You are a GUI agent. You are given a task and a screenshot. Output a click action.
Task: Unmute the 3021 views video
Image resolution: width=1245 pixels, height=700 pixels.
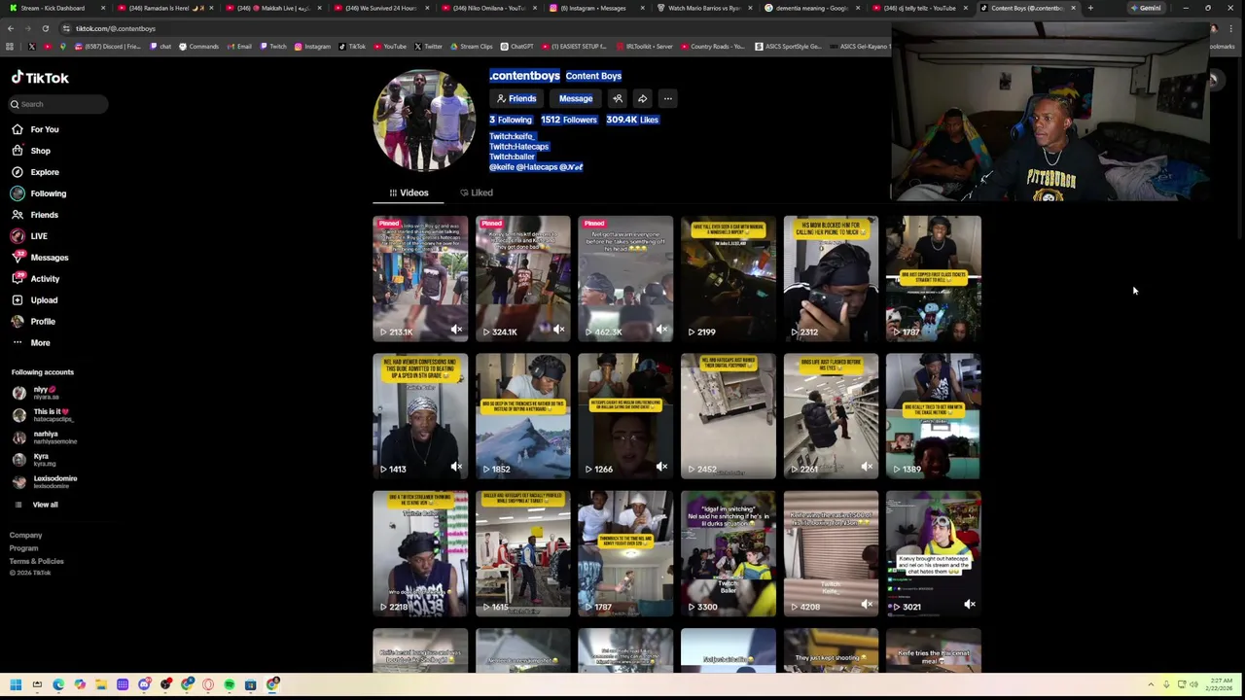970,604
